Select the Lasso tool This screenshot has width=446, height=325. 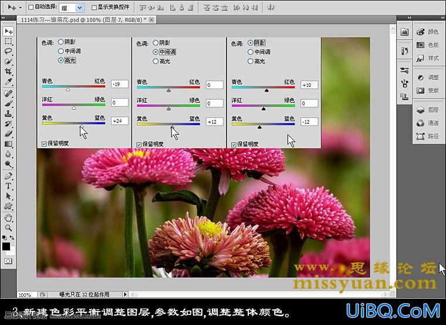9,52
